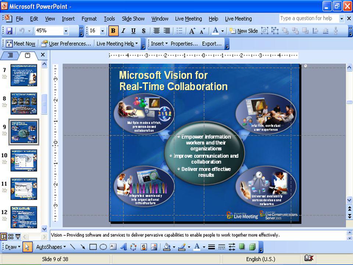The height and width of the screenshot is (265, 353).
Task: Open User Preferences...
Action: [x=67, y=43]
